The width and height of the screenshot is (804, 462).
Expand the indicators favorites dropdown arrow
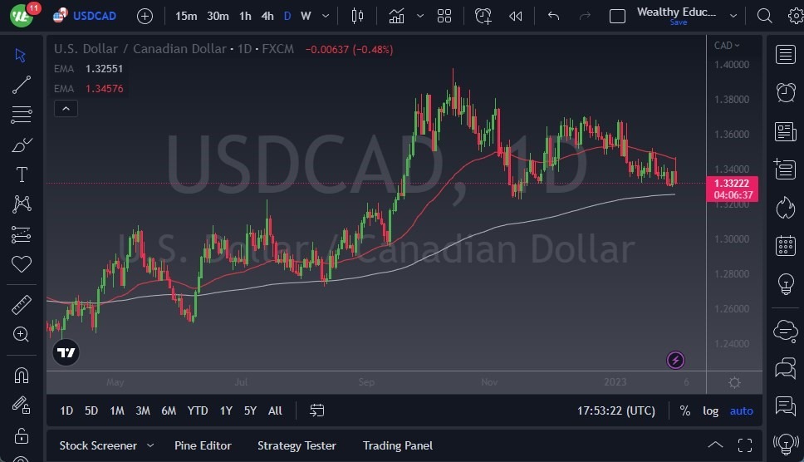point(420,17)
